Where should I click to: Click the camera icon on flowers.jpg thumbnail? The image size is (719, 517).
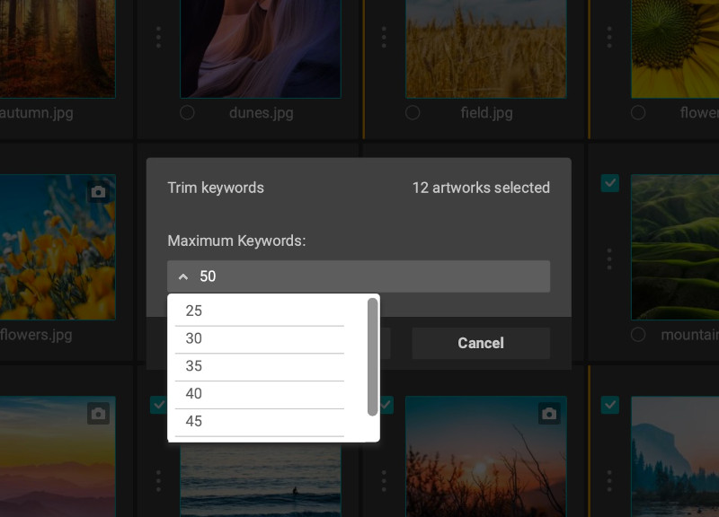pyautogui.click(x=99, y=191)
